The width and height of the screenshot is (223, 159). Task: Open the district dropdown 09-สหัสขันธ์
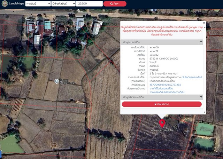(x=63, y=3)
